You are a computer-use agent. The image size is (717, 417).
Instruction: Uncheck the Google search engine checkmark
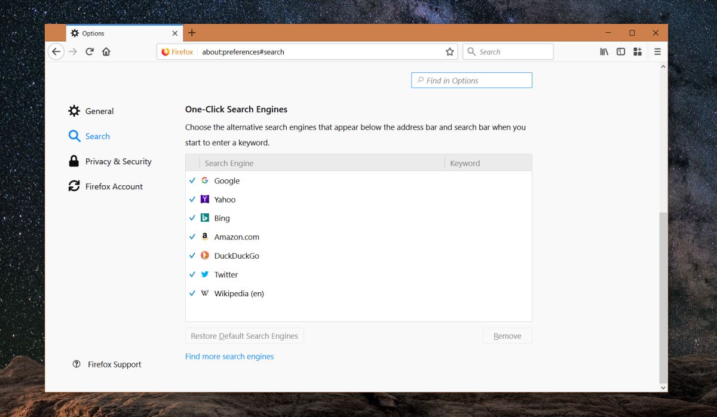tap(192, 180)
